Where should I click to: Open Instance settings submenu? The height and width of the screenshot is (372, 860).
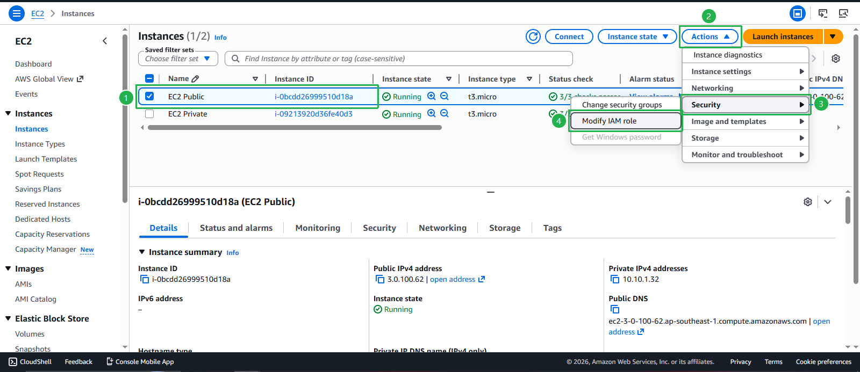[746, 71]
